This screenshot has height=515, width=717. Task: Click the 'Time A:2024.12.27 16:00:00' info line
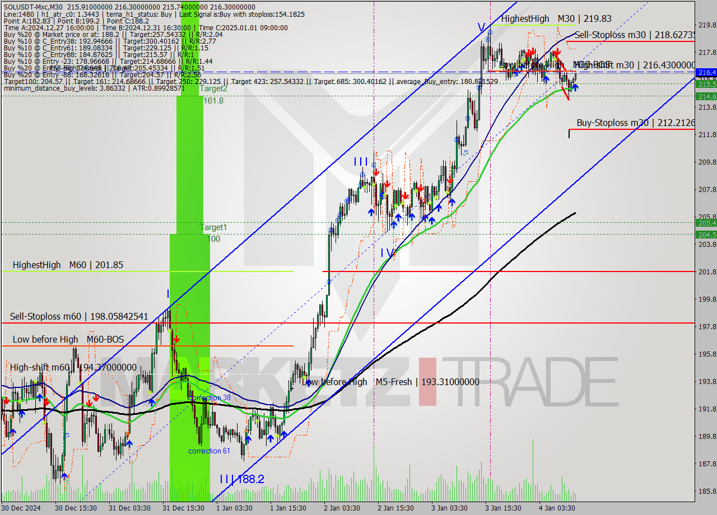click(145, 27)
